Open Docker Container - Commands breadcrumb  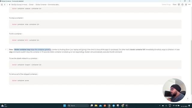47,4
